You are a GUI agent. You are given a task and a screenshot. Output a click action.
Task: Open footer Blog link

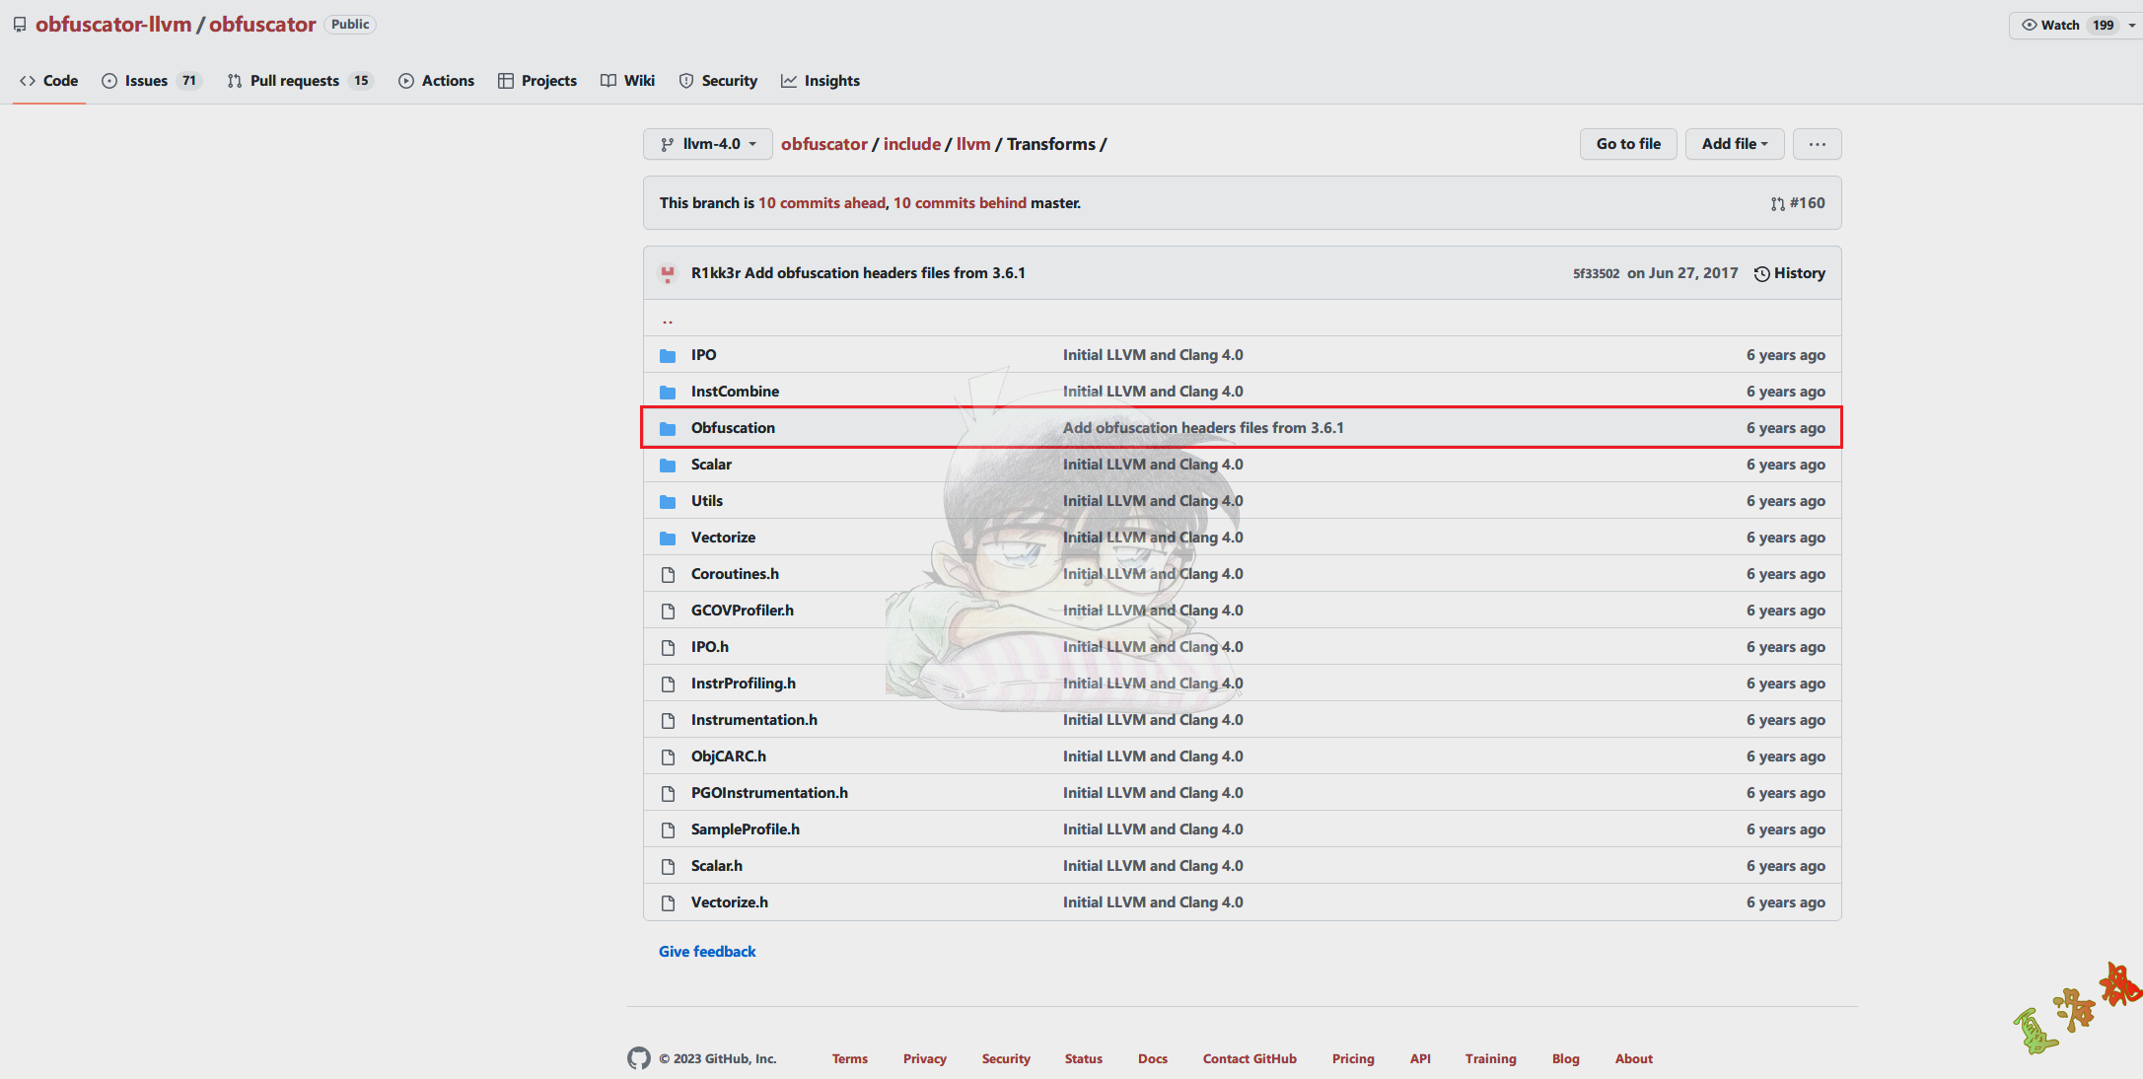[x=1566, y=1058]
